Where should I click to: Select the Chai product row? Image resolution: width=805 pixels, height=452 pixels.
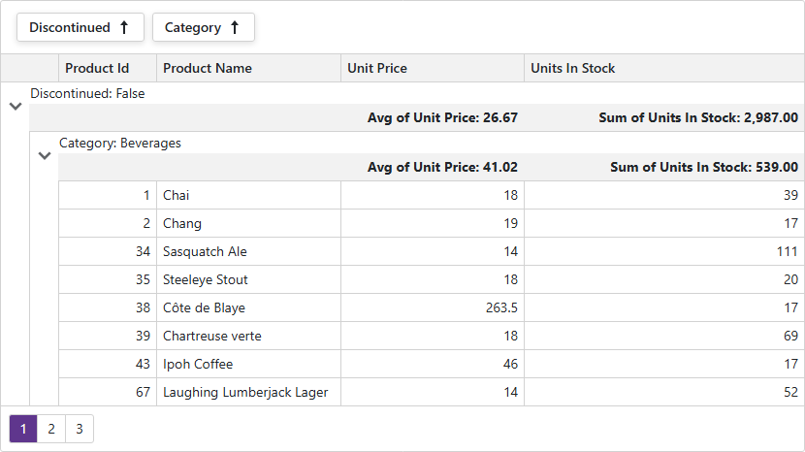[x=432, y=195]
